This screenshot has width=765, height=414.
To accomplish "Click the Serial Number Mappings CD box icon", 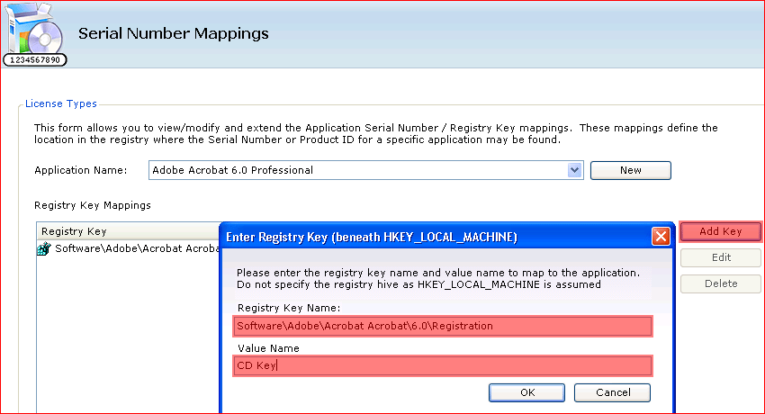I will 34,34.
